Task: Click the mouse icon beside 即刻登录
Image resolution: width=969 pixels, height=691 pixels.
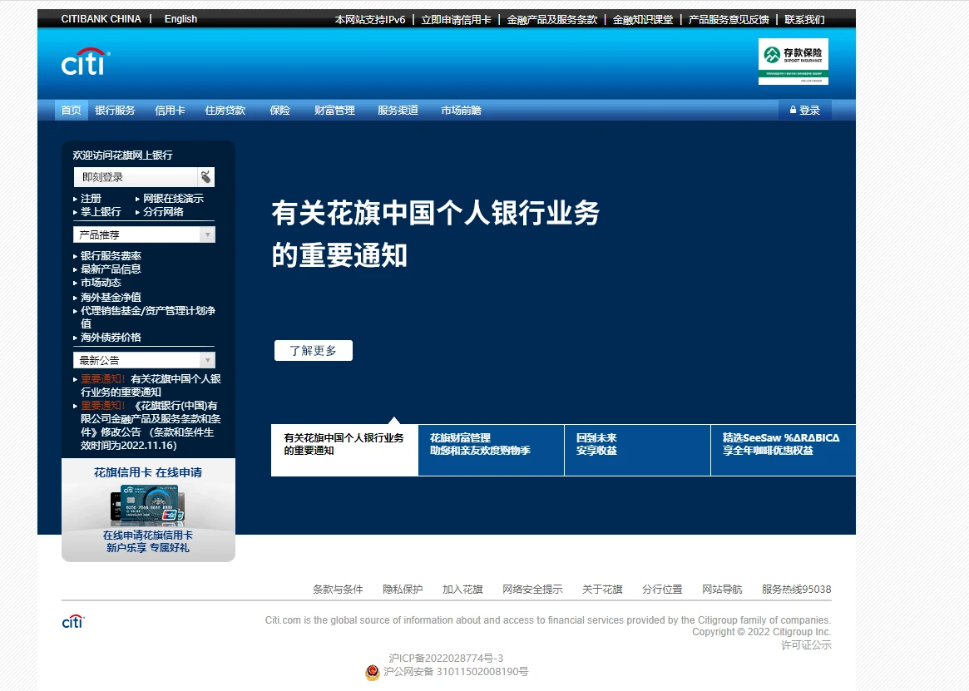Action: pyautogui.click(x=205, y=177)
